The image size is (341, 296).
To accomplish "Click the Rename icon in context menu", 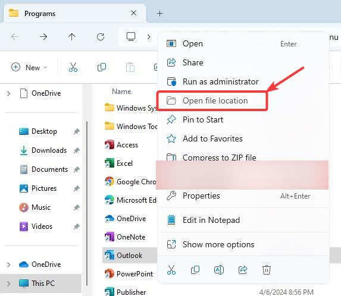I will tap(219, 270).
